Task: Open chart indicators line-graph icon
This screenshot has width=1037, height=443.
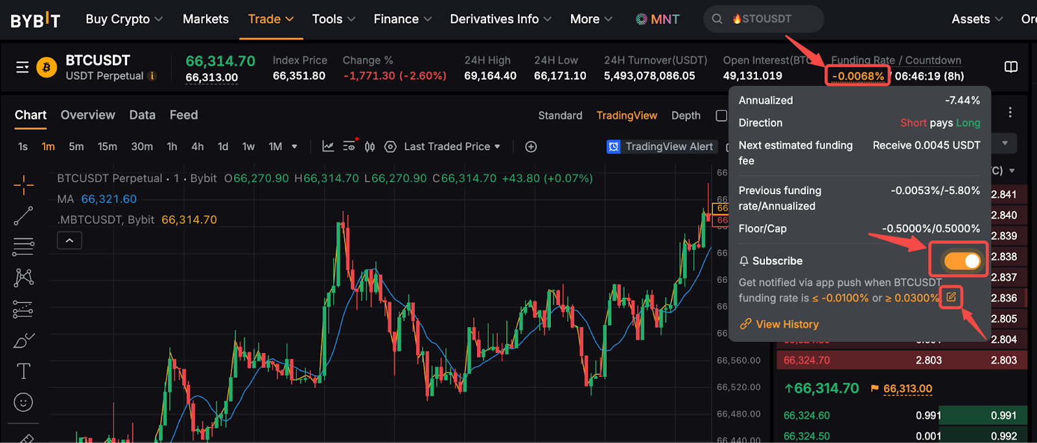Action: coord(328,147)
